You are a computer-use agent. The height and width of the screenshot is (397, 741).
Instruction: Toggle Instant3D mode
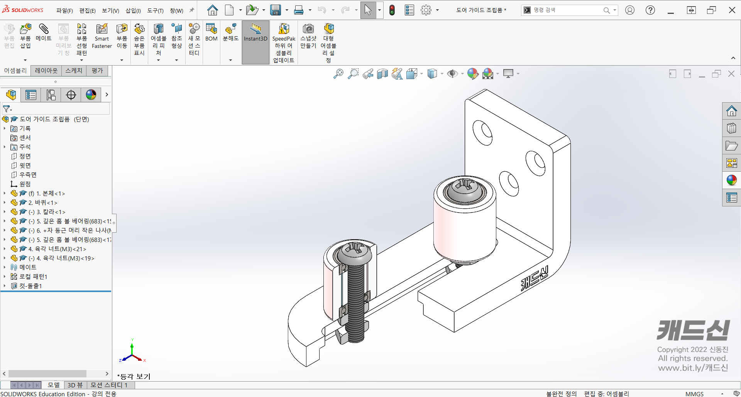click(x=255, y=42)
